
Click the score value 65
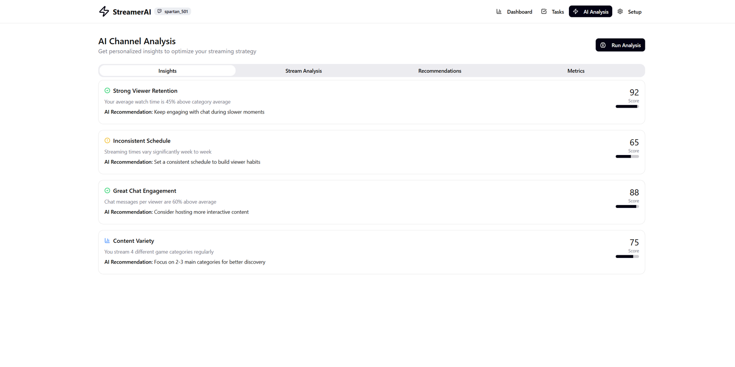pyautogui.click(x=634, y=143)
